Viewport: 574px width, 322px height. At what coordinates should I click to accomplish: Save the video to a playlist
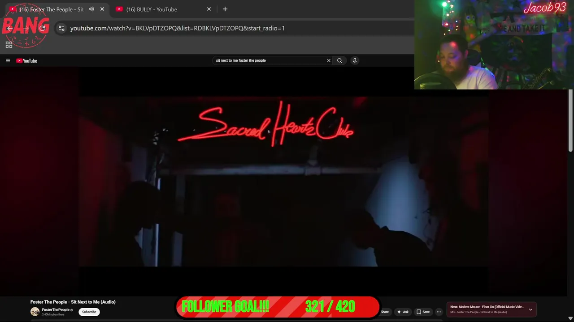point(423,312)
